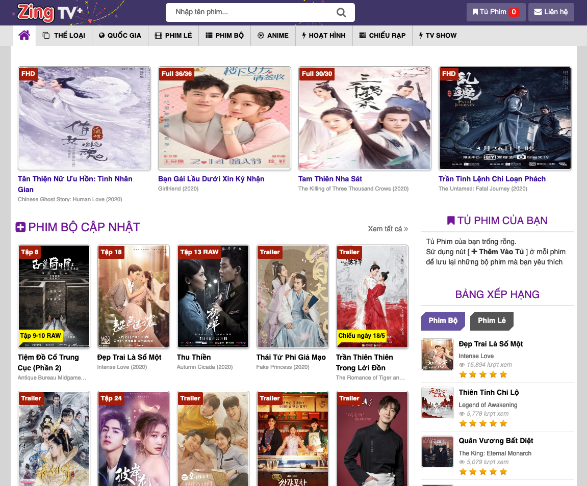Go to the home page icon
This screenshot has width=587, height=486.
(24, 36)
